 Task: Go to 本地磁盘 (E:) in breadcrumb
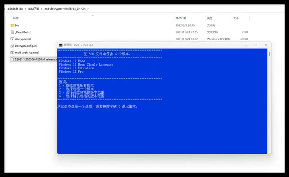click(x=15, y=9)
